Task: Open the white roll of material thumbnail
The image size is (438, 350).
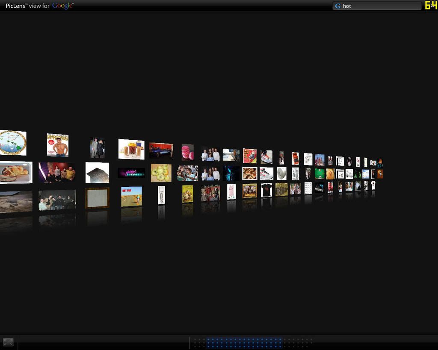Action: [x=282, y=174]
